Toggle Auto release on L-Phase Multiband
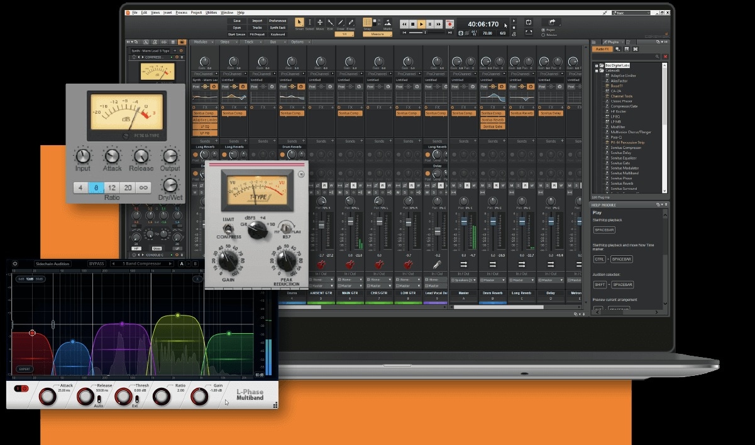The height and width of the screenshot is (445, 755). pos(99,399)
